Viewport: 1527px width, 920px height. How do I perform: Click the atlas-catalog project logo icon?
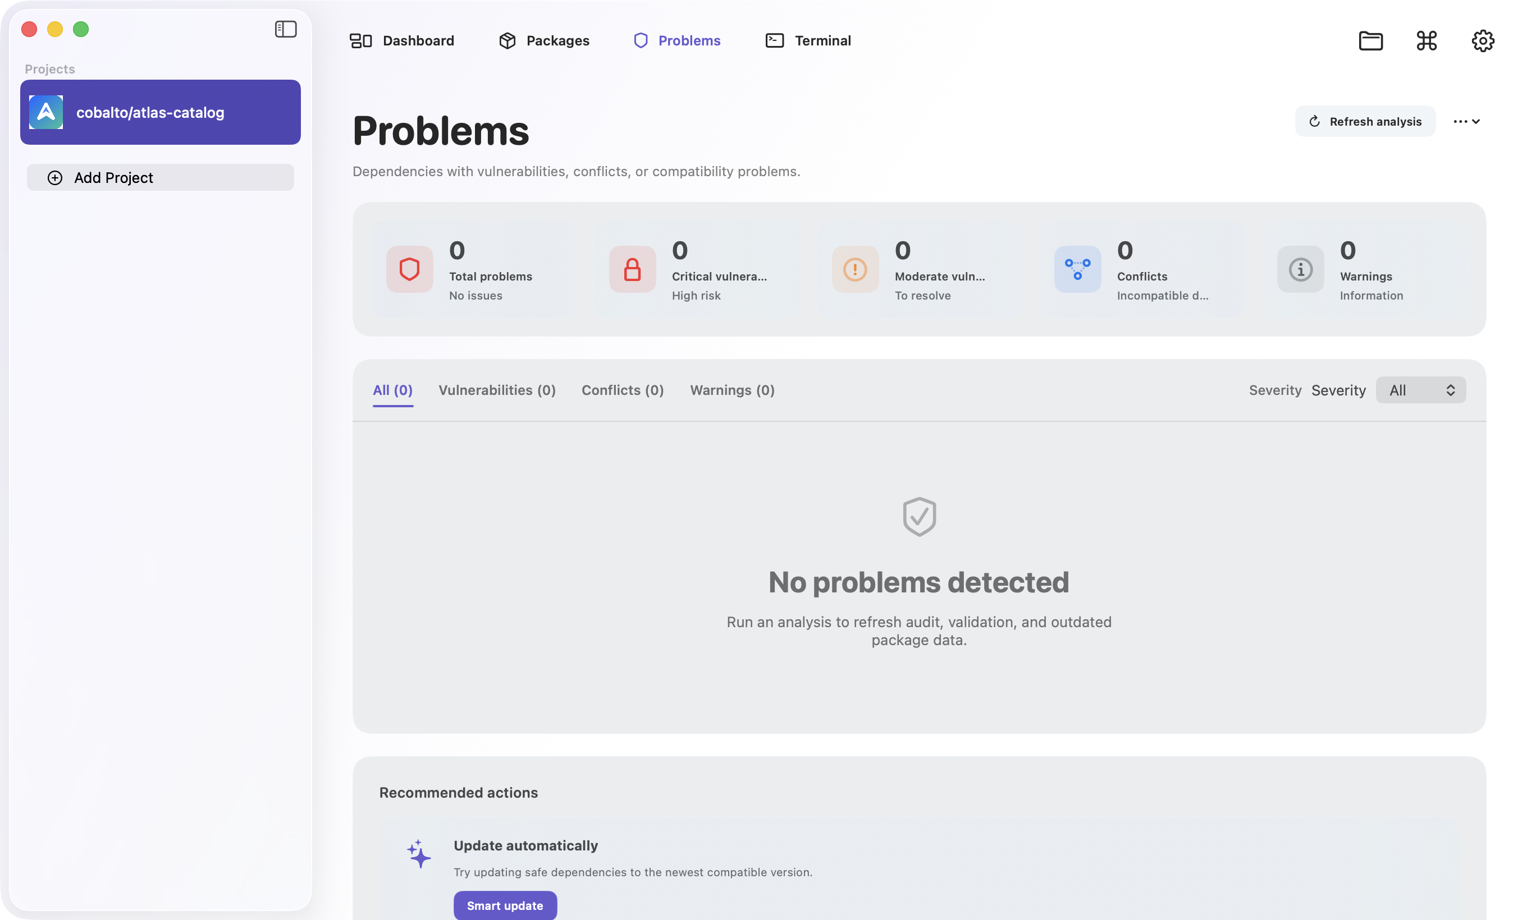46,112
